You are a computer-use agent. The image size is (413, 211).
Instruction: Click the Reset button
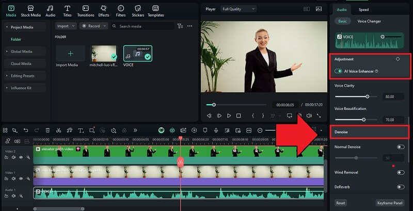(x=341, y=203)
